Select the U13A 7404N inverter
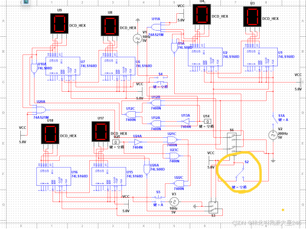This screenshot has height=229, width=306. 186,121
